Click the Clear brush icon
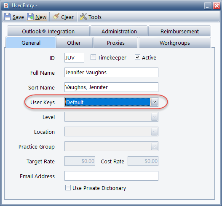Image resolution: width=222 pixels, height=206 pixels. (x=56, y=16)
